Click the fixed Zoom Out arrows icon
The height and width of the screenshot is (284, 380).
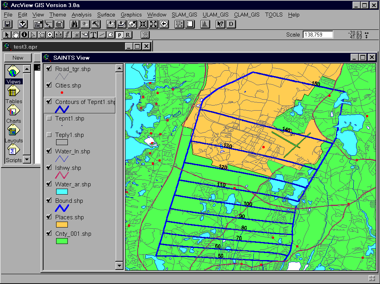(x=154, y=24)
